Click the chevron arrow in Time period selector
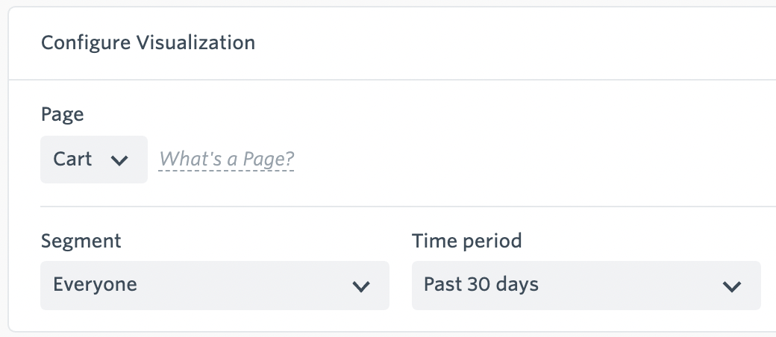This screenshot has width=776, height=337. [x=732, y=286]
